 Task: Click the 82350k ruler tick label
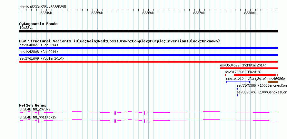tap(97, 13)
